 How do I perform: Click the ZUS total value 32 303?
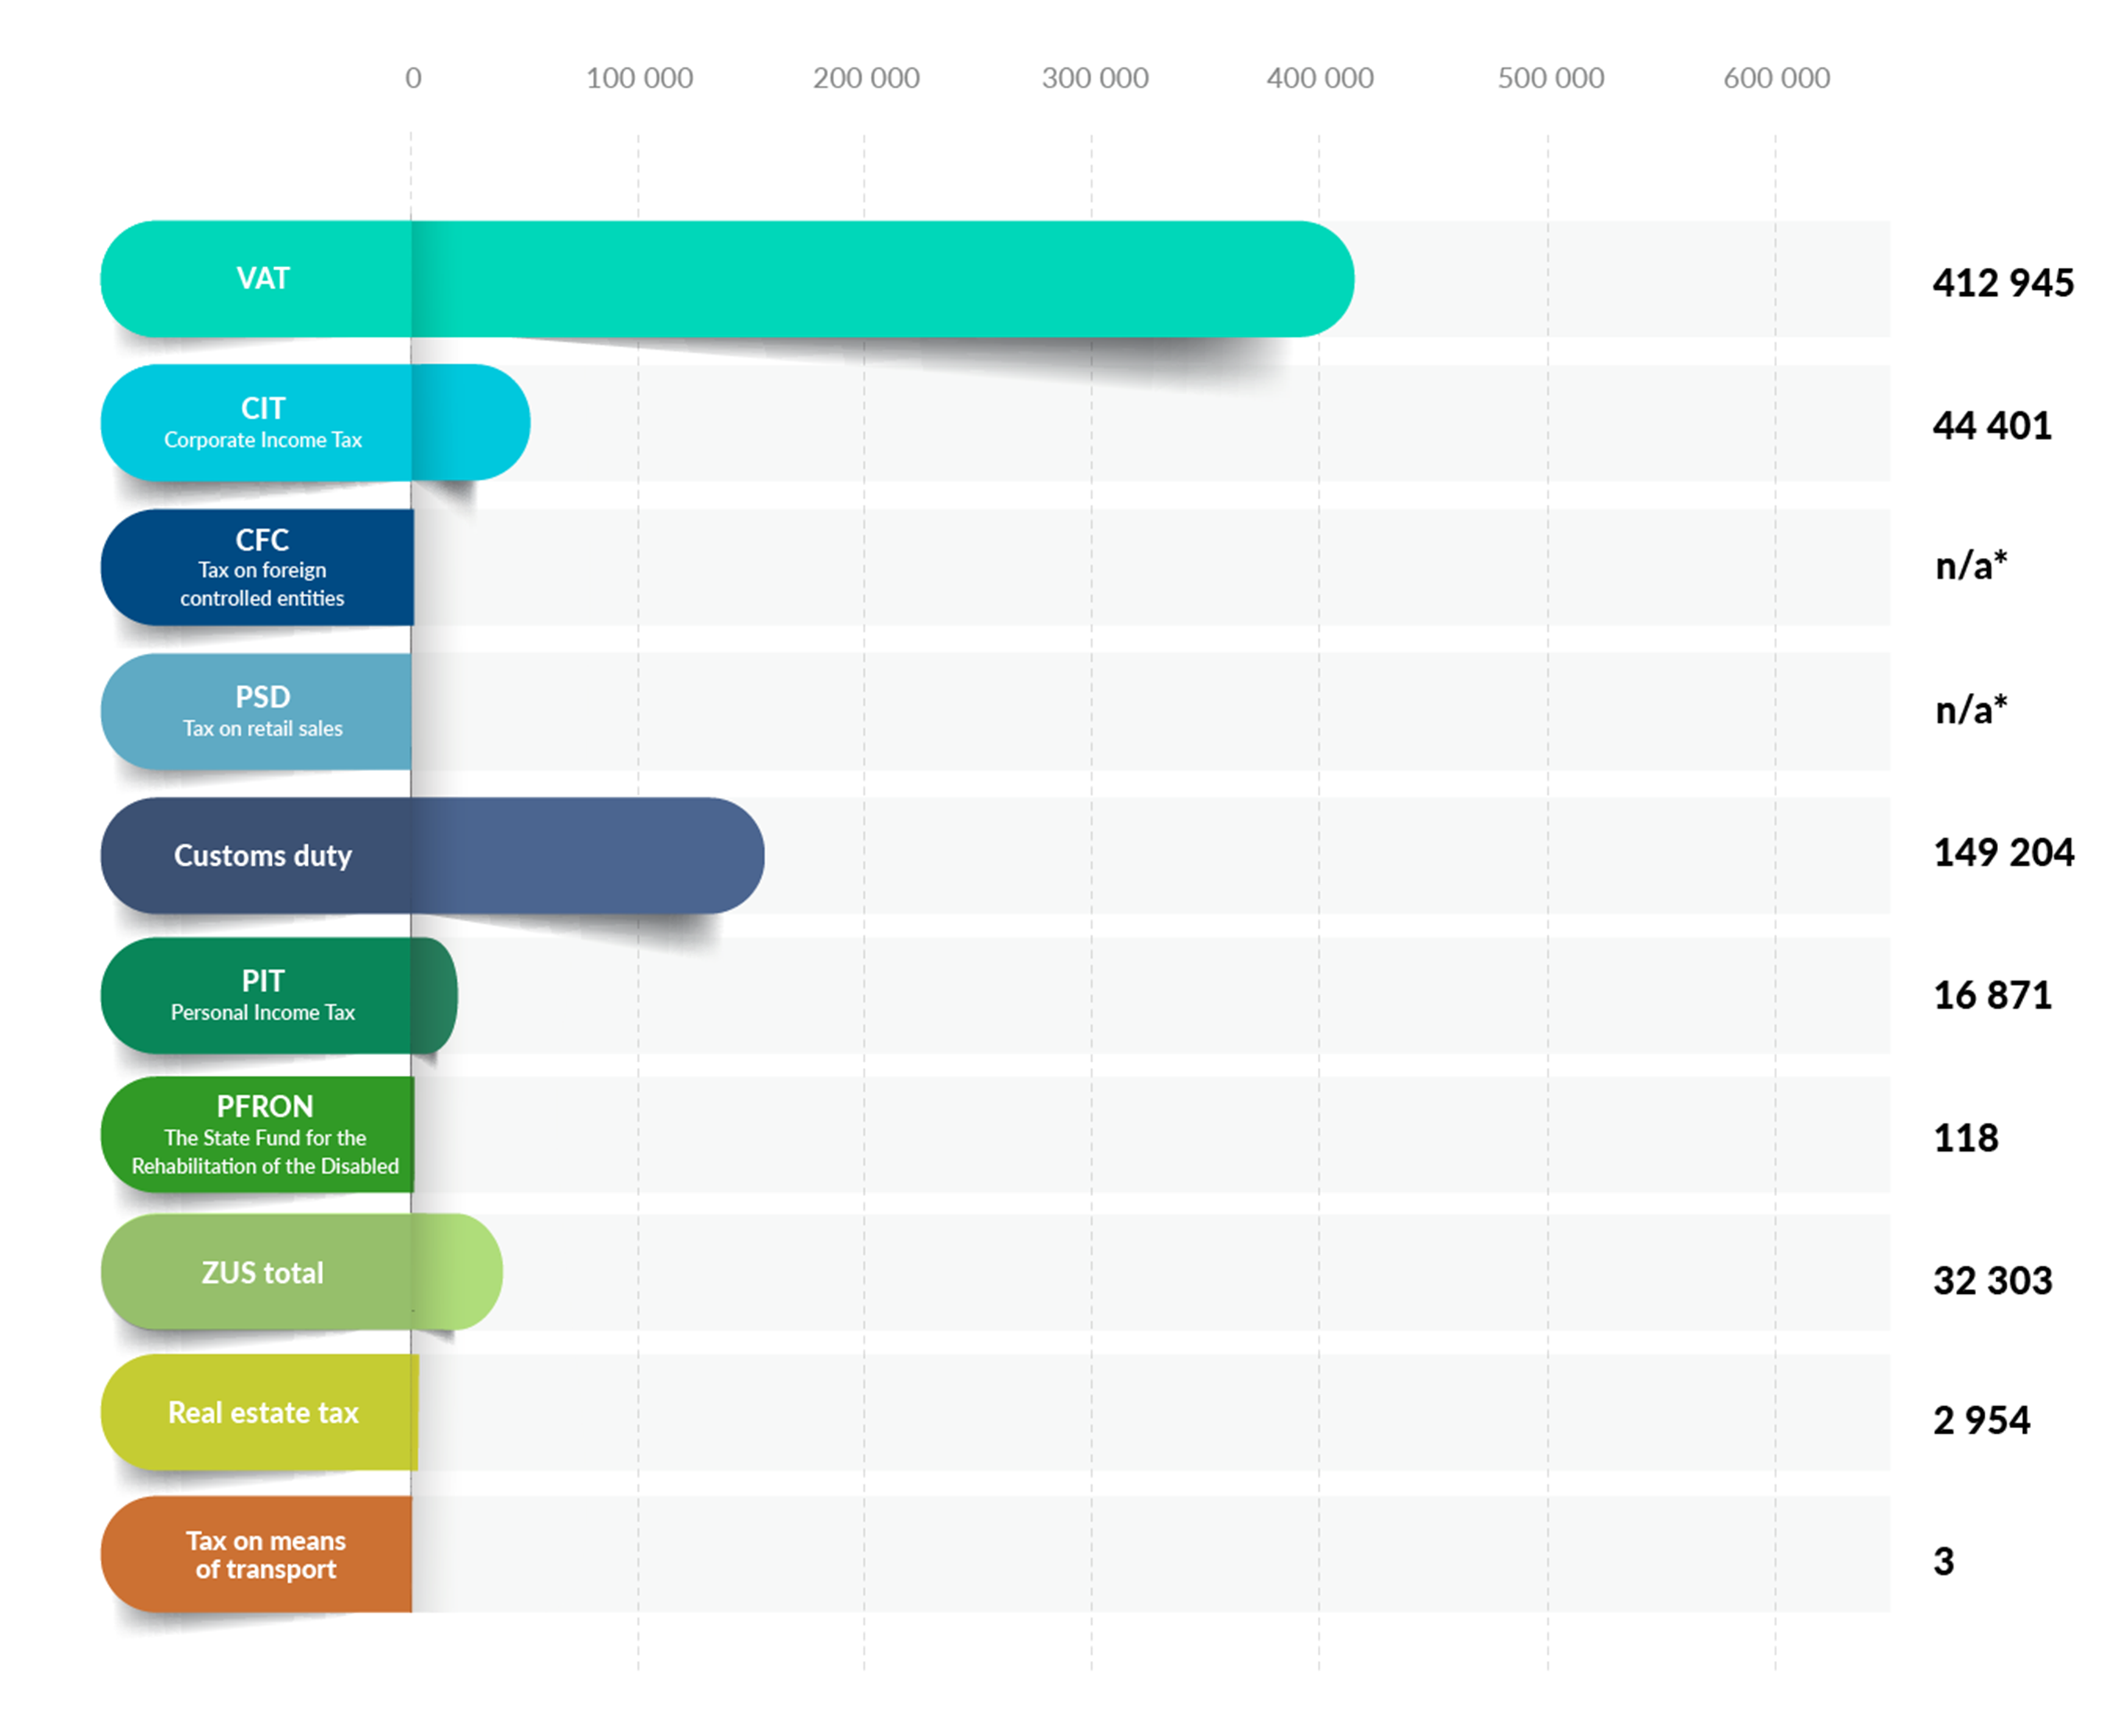(1992, 1280)
